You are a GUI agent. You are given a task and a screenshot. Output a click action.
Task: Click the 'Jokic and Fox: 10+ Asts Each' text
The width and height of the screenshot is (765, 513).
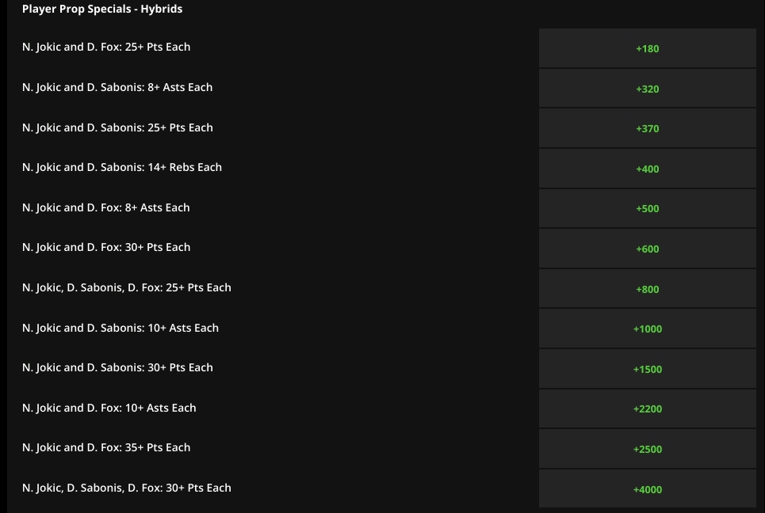[x=109, y=408]
